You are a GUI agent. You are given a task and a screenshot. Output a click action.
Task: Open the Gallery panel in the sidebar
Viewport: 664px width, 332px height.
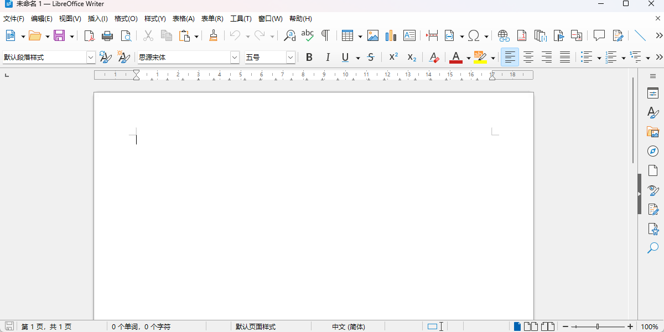[x=653, y=132]
